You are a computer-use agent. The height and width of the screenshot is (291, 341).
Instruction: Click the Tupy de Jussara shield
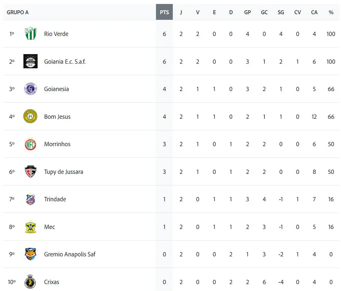30,172
